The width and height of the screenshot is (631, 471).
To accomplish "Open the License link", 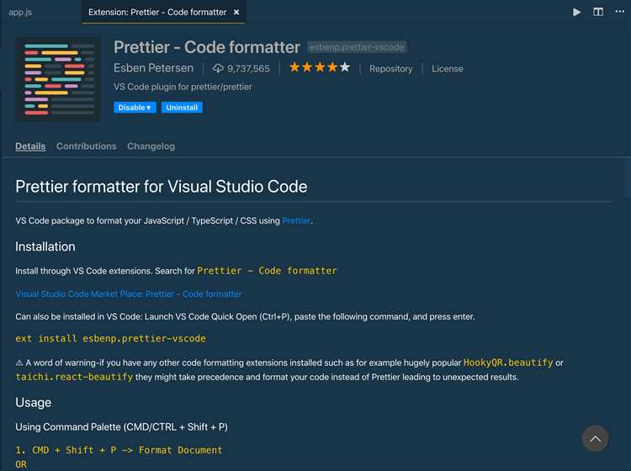I will click(x=447, y=69).
